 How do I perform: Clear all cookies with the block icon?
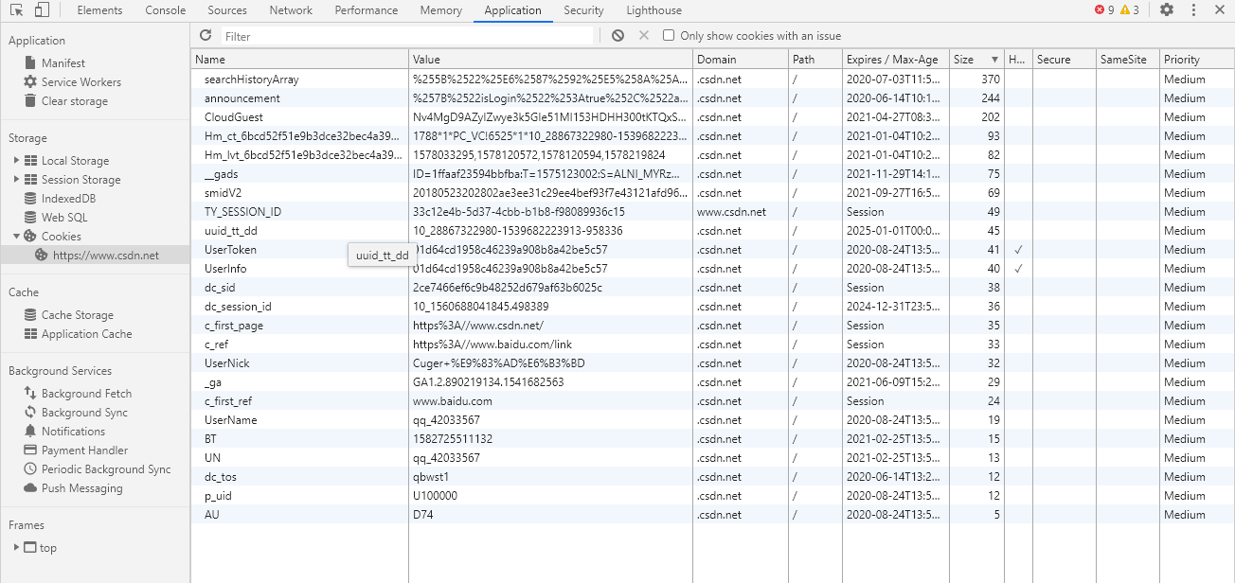617,35
